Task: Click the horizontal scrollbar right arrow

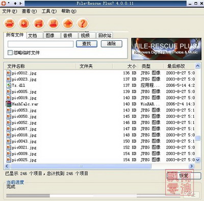Action: tap(192, 166)
